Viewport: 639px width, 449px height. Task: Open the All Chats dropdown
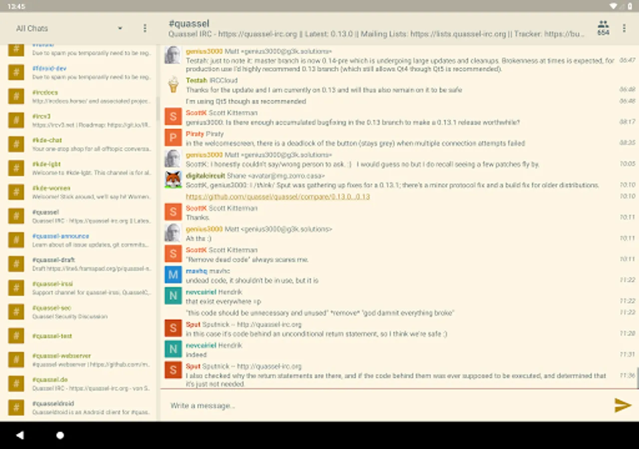(x=69, y=28)
